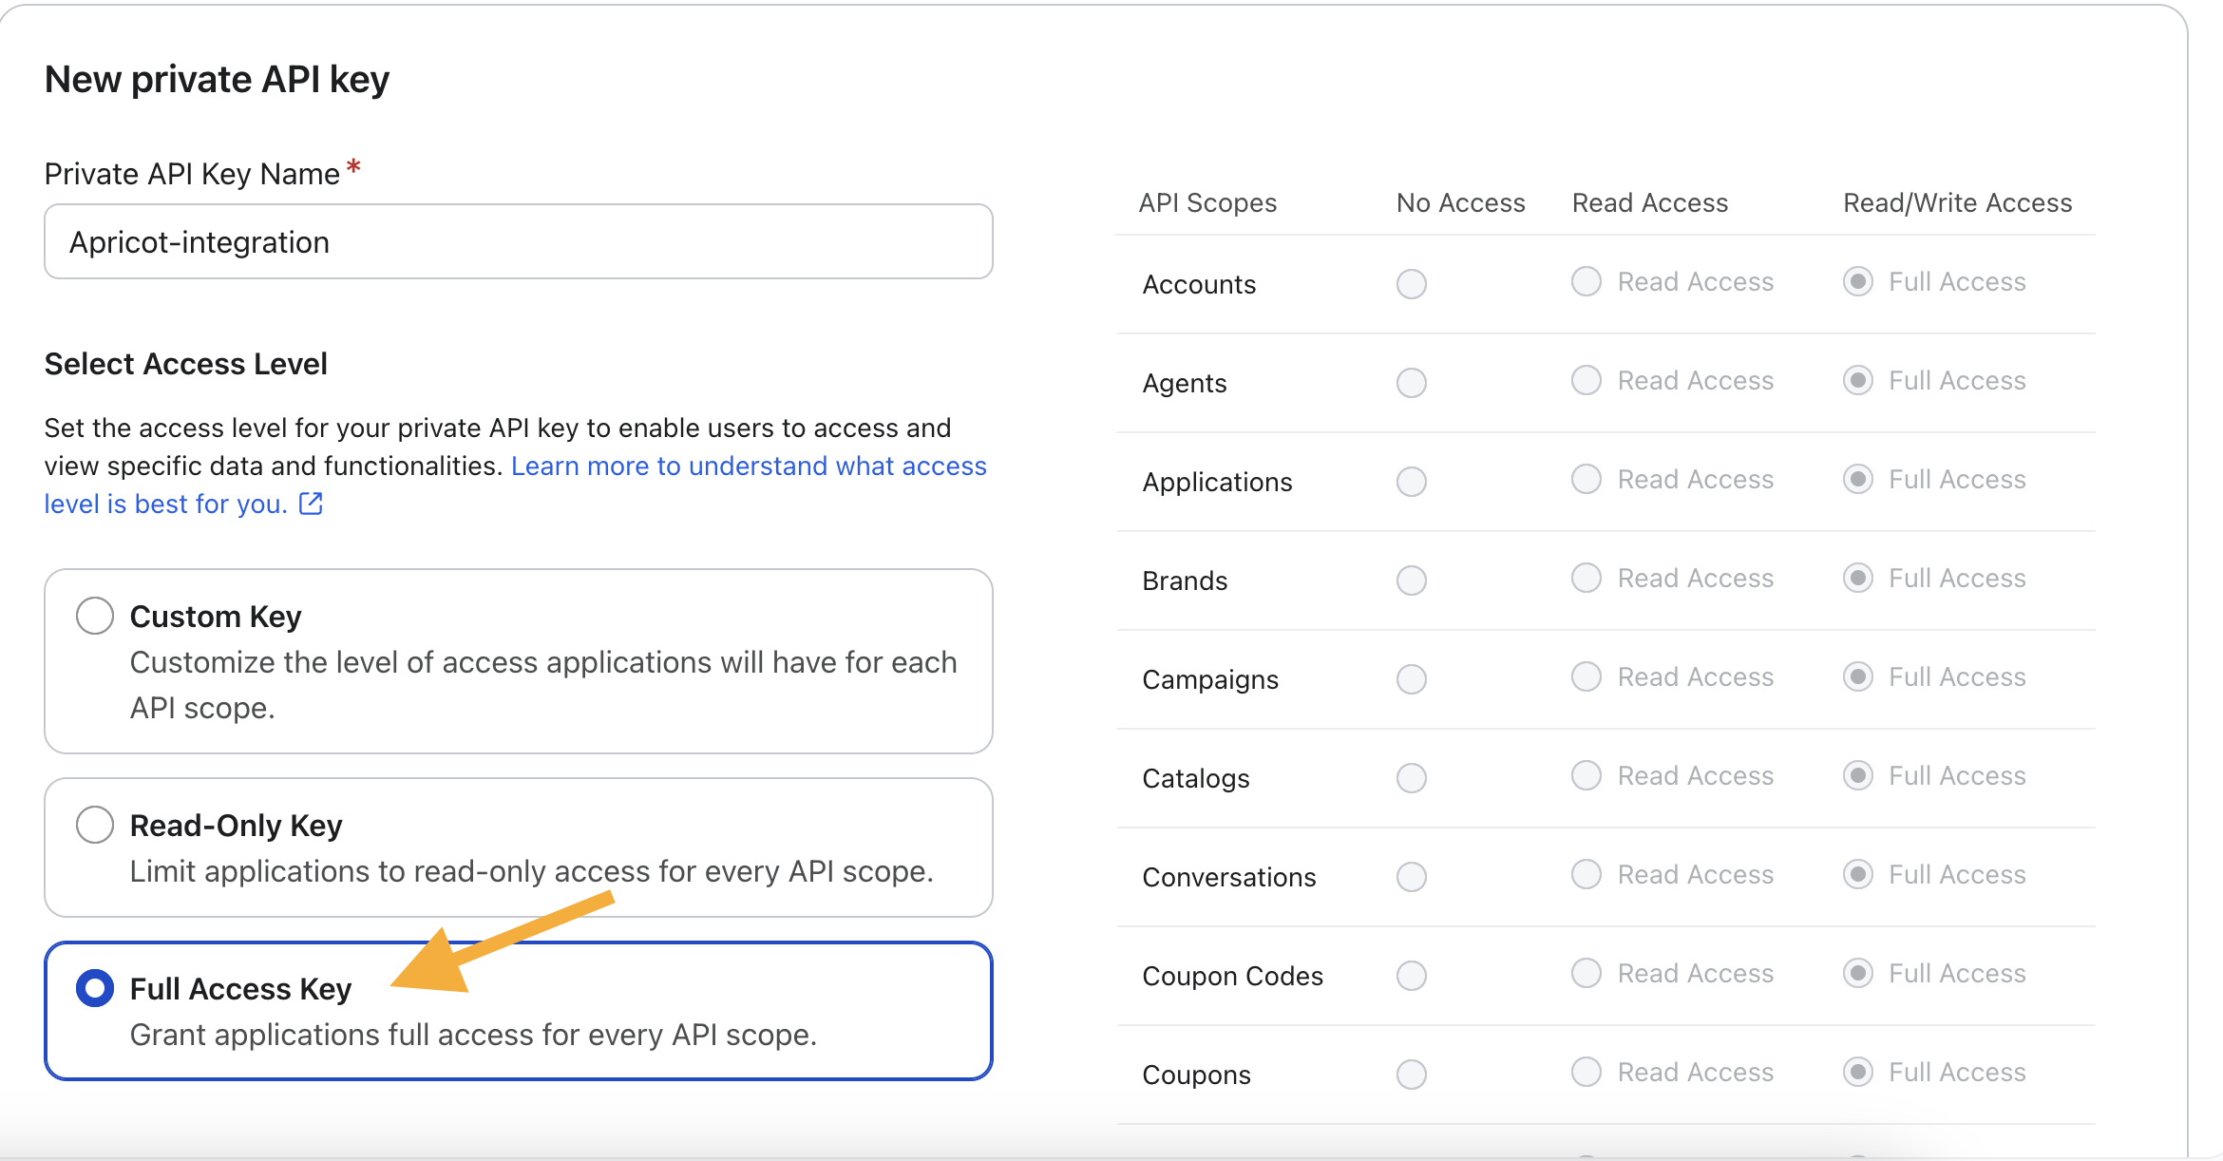Click the Private API Key Name field
Screen dimensions: 2223x1161
(x=519, y=241)
